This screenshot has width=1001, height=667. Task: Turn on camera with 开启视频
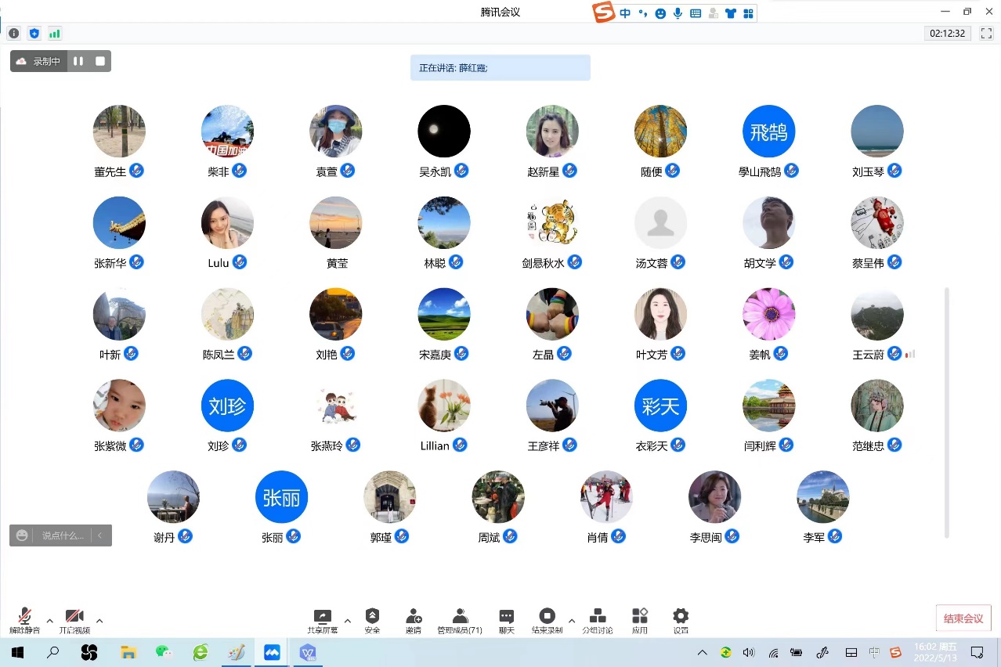click(74, 621)
